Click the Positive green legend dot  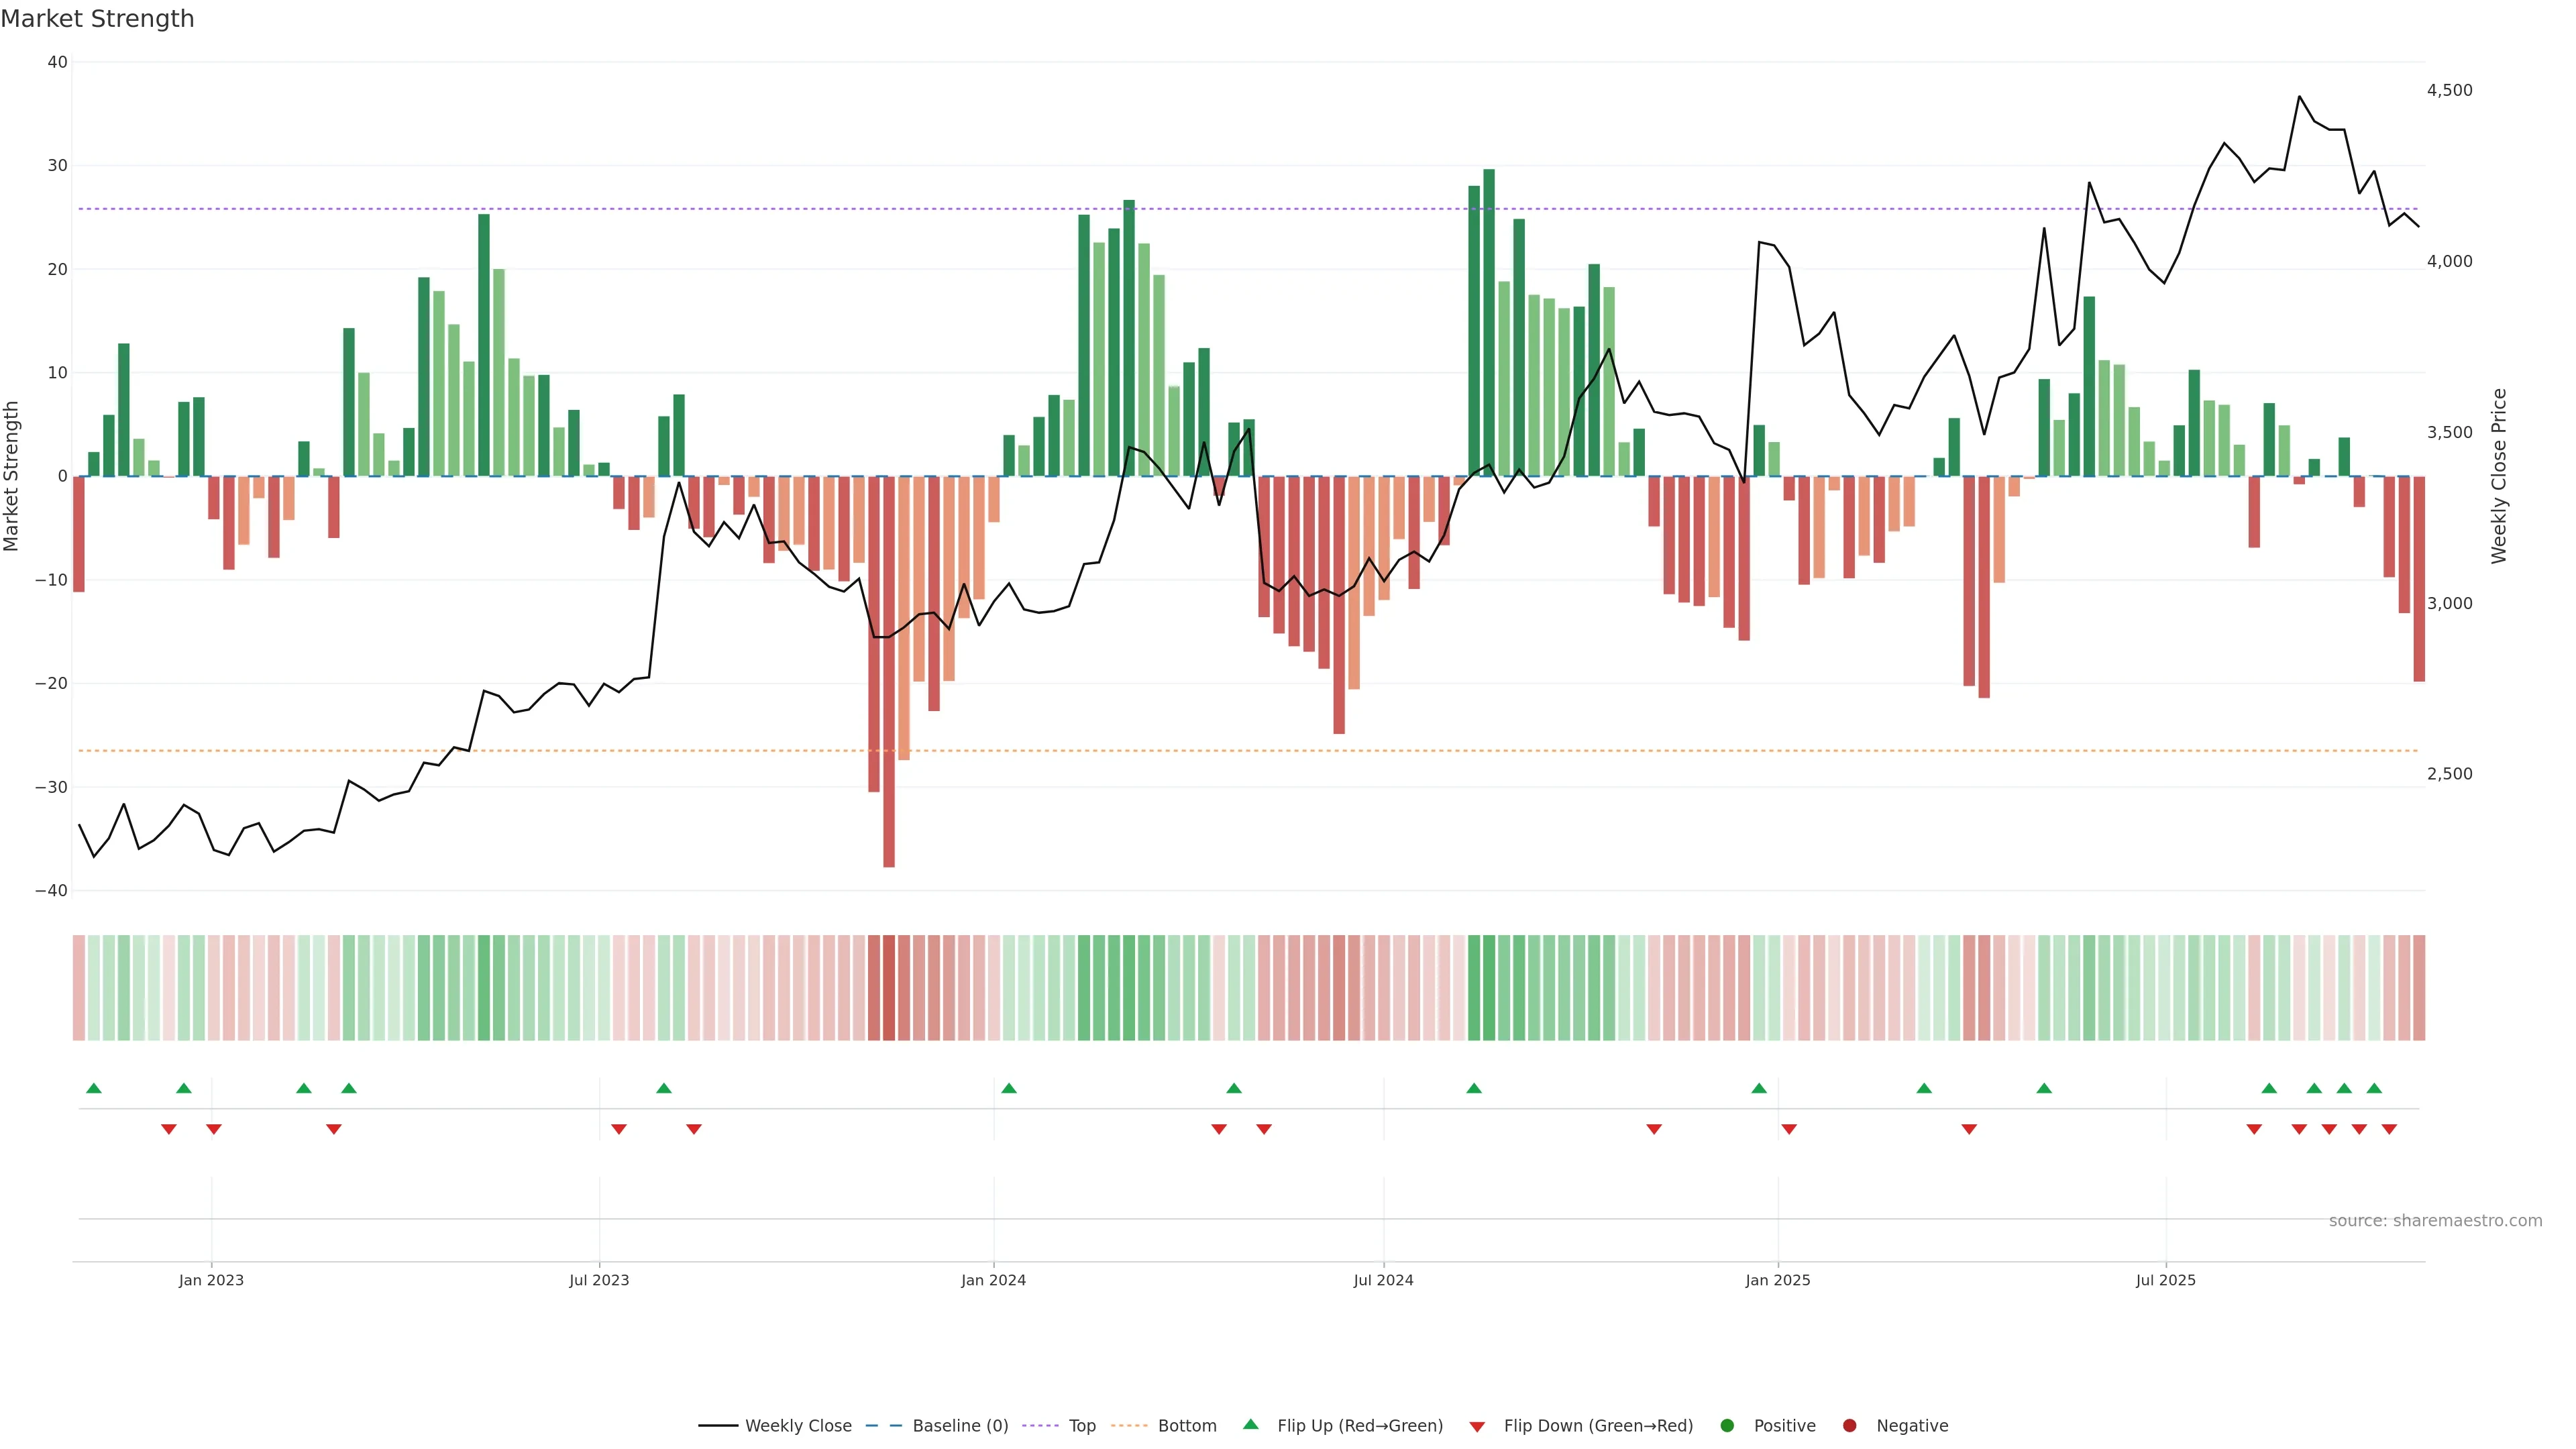coord(1727,1426)
